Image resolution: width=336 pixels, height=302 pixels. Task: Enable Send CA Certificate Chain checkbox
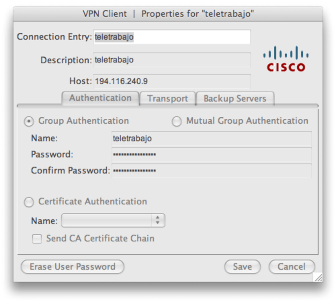[37, 239]
